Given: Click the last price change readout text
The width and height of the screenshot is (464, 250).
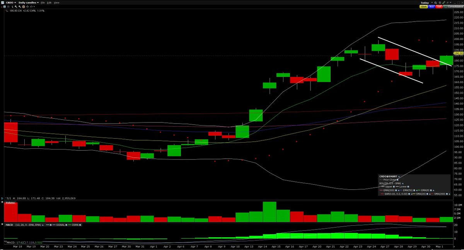Looking at the screenshot, I should click(x=25, y=10).
